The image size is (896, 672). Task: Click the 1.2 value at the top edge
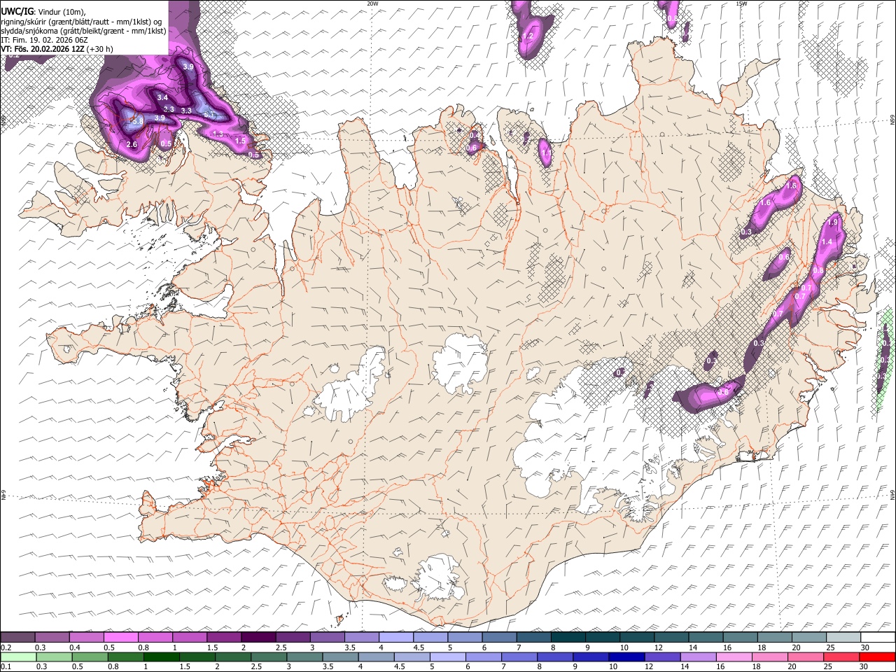point(528,36)
